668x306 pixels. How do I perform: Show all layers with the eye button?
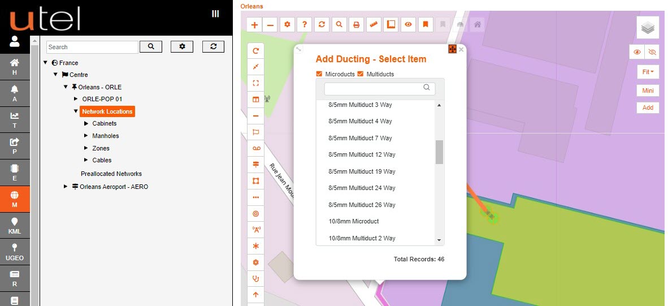637,52
